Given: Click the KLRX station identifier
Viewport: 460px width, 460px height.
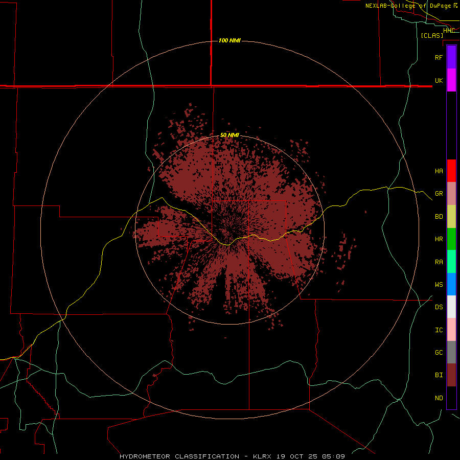Looking at the screenshot, I should [262, 456].
